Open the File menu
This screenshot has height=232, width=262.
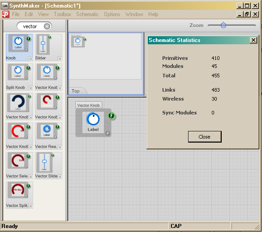(16, 14)
